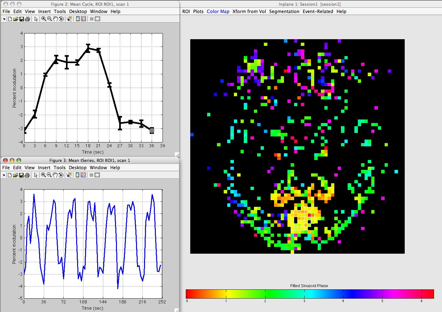
Task: Toggle Edit Plot arrow in Figure 3 toolbar
Action: click(36, 175)
